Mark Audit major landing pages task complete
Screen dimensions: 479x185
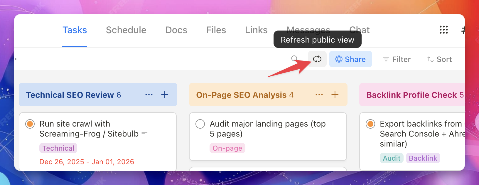[200, 124]
